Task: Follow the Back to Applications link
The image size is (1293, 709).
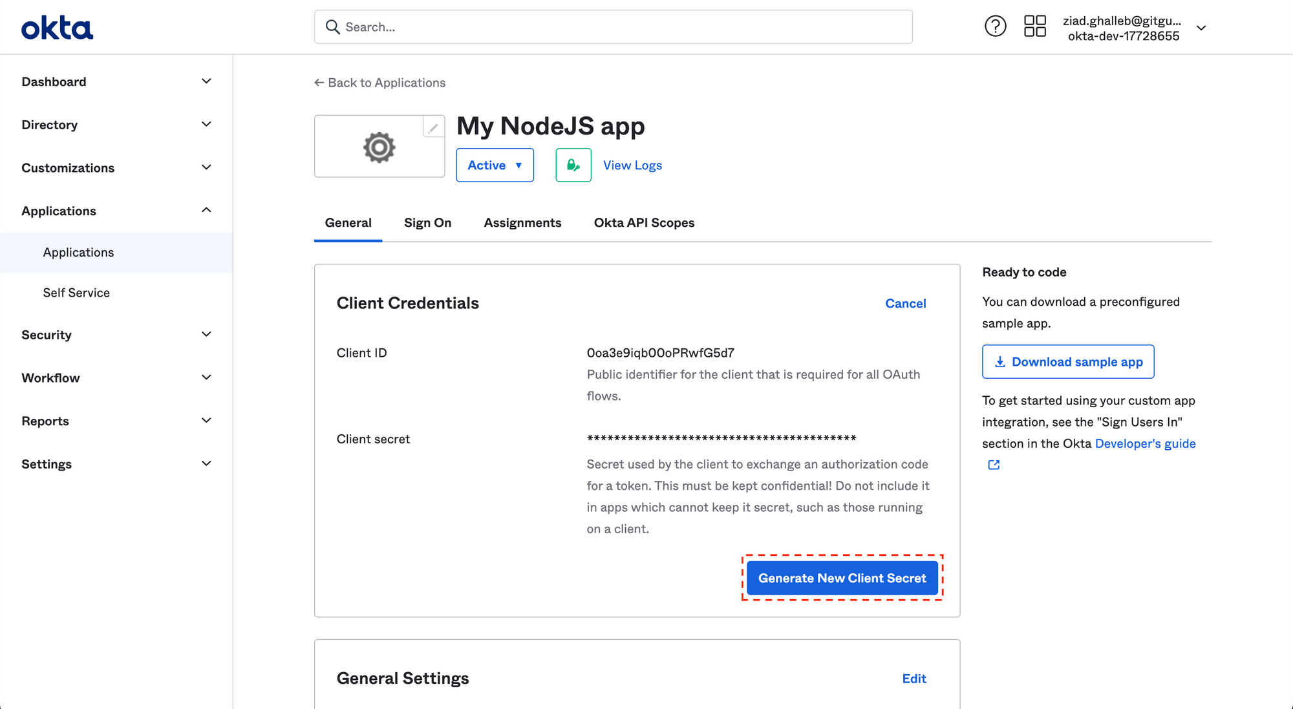Action: tap(380, 82)
